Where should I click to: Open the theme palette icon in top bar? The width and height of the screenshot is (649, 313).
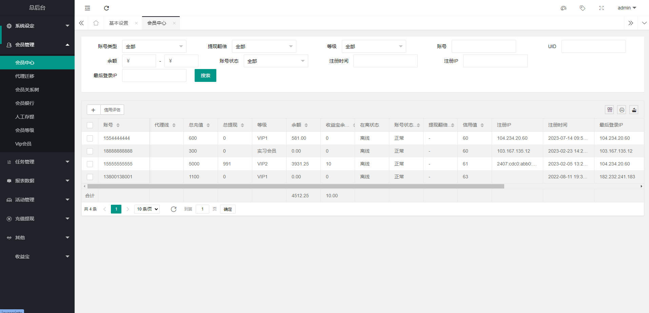coord(564,8)
